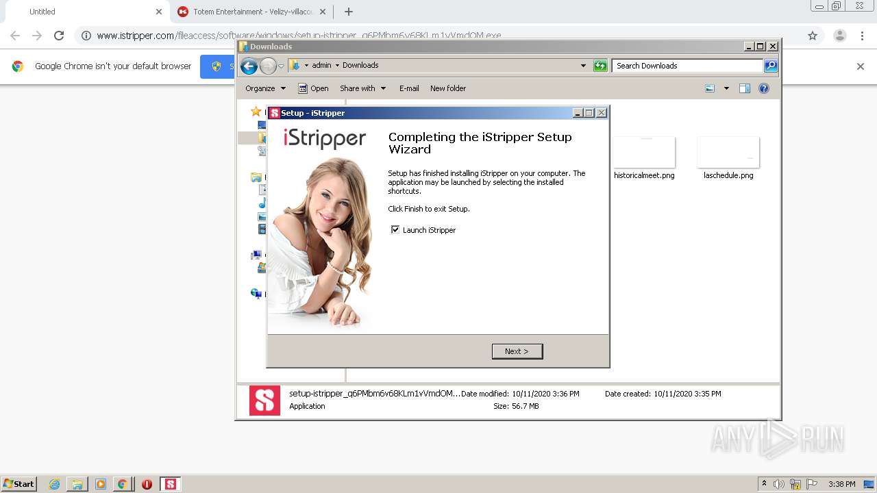Click the folder icon in explorer address bar
877x493 pixels.
tap(294, 65)
